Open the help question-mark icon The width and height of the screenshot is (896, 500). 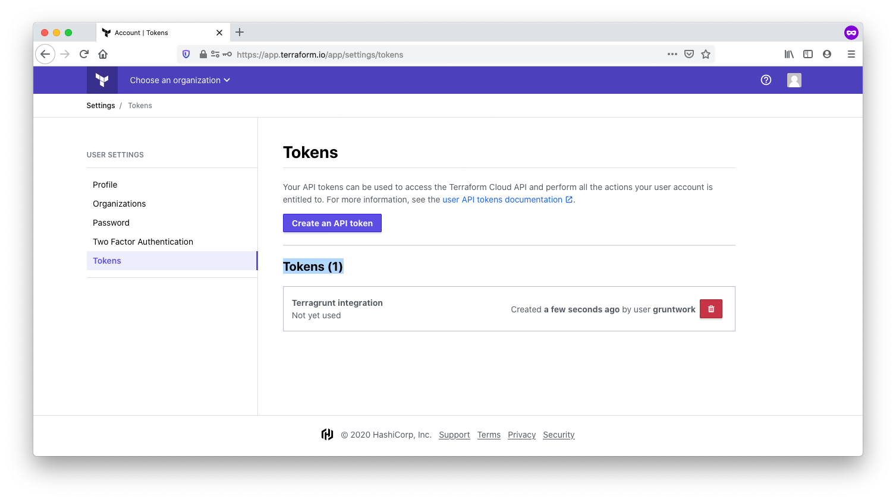click(x=766, y=80)
